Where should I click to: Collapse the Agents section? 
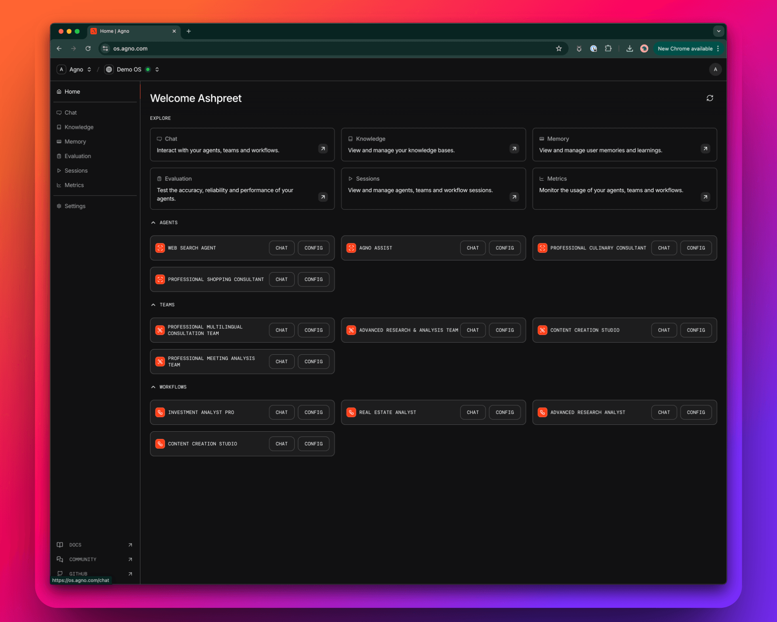(153, 223)
